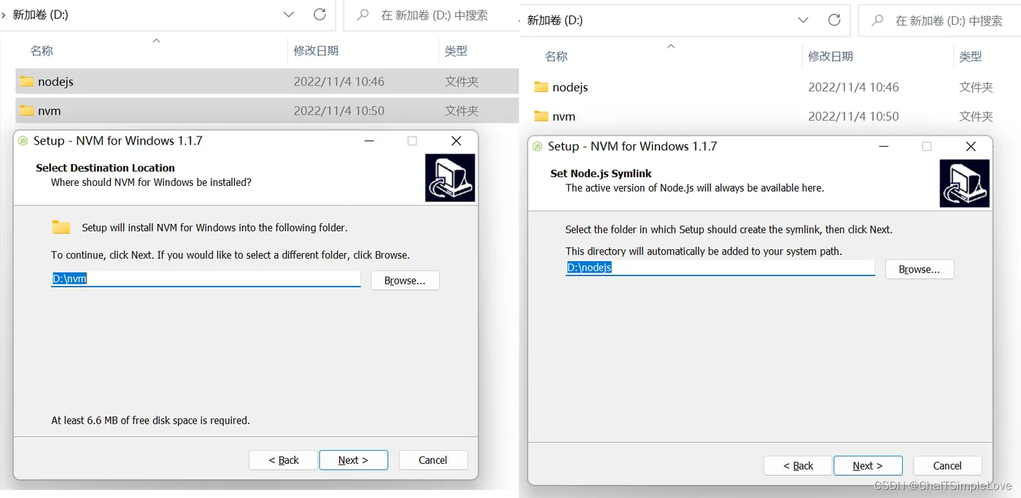Click date 2022/11/4 10:50 in right Explorer

853,117
